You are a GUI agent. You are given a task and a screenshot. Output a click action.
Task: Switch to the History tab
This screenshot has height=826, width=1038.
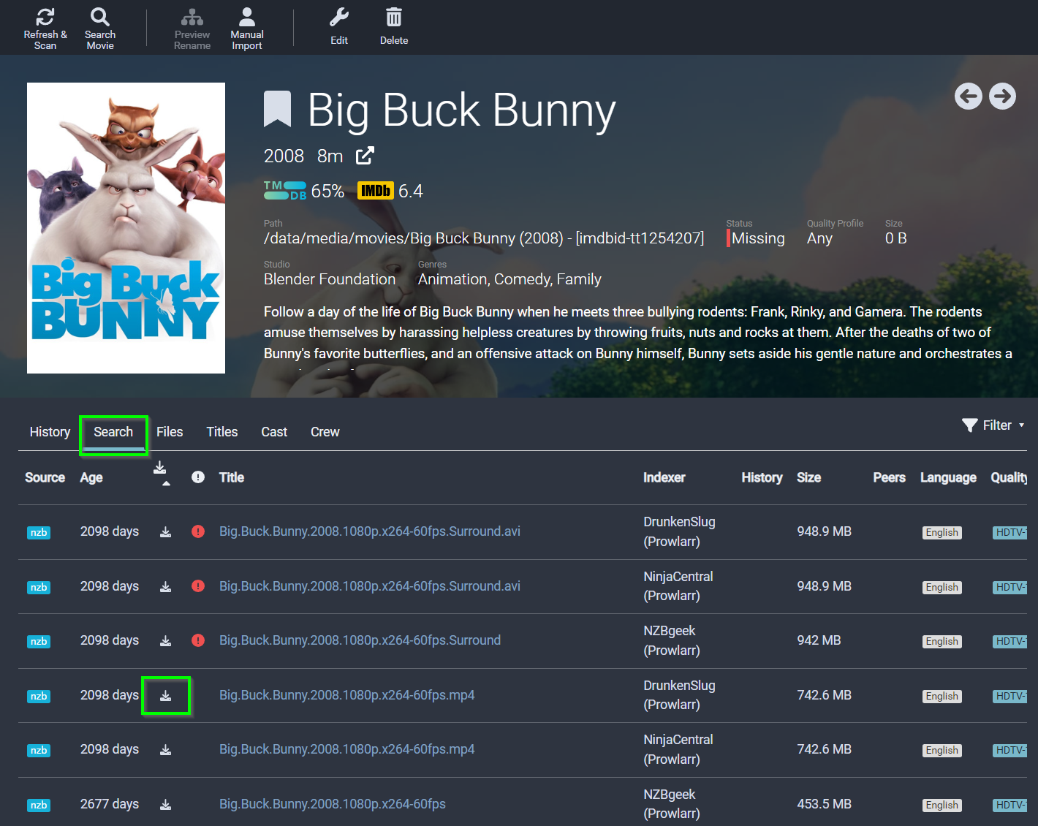[x=50, y=432]
